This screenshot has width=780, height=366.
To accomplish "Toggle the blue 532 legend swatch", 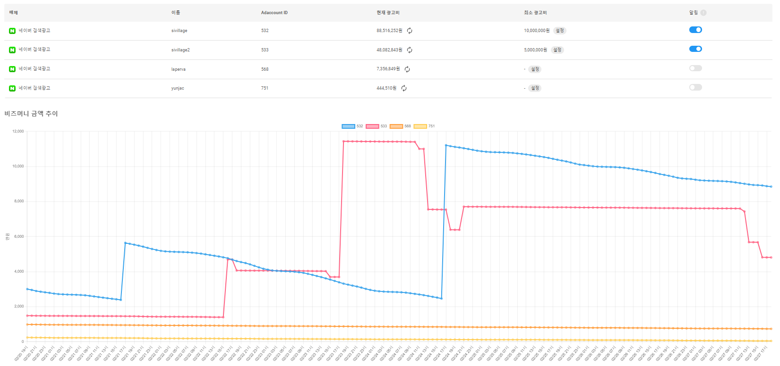I will tap(348, 126).
